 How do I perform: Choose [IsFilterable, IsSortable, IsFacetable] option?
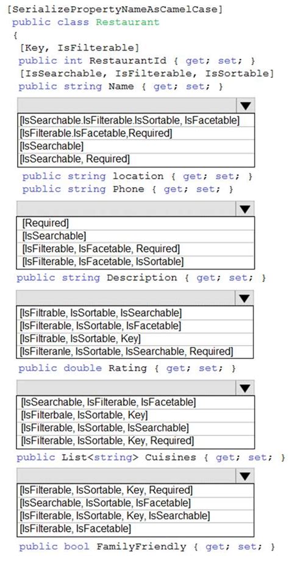(135, 326)
